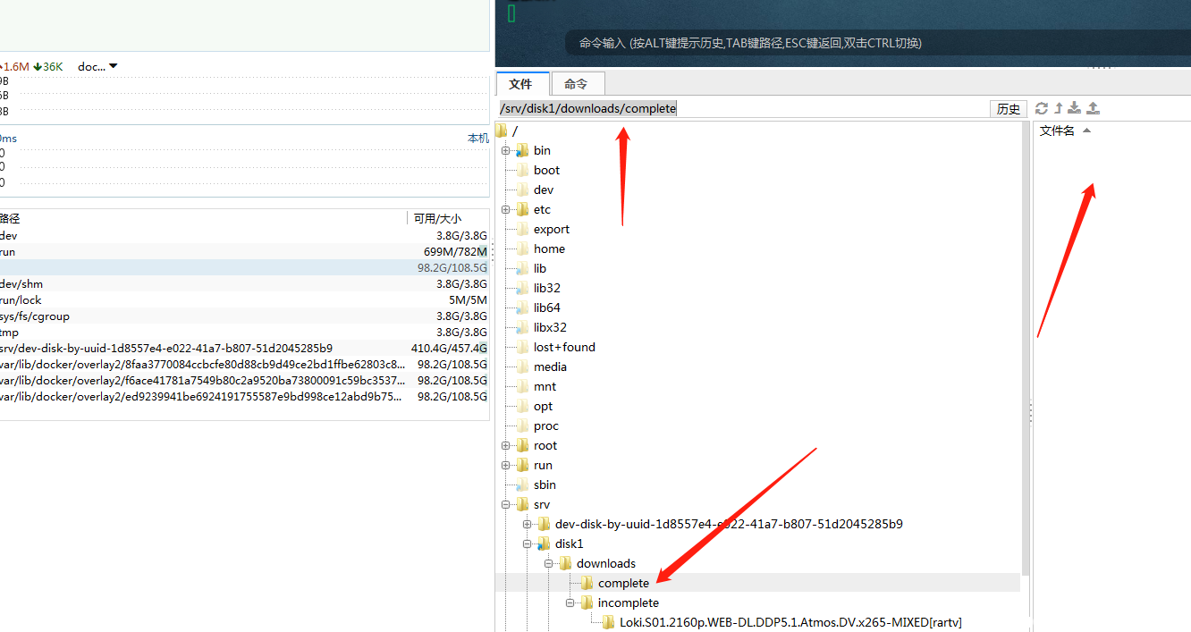Select the Loki.S01.2160p folder in tree
Screen dimensions: 1191x632
(x=790, y=622)
